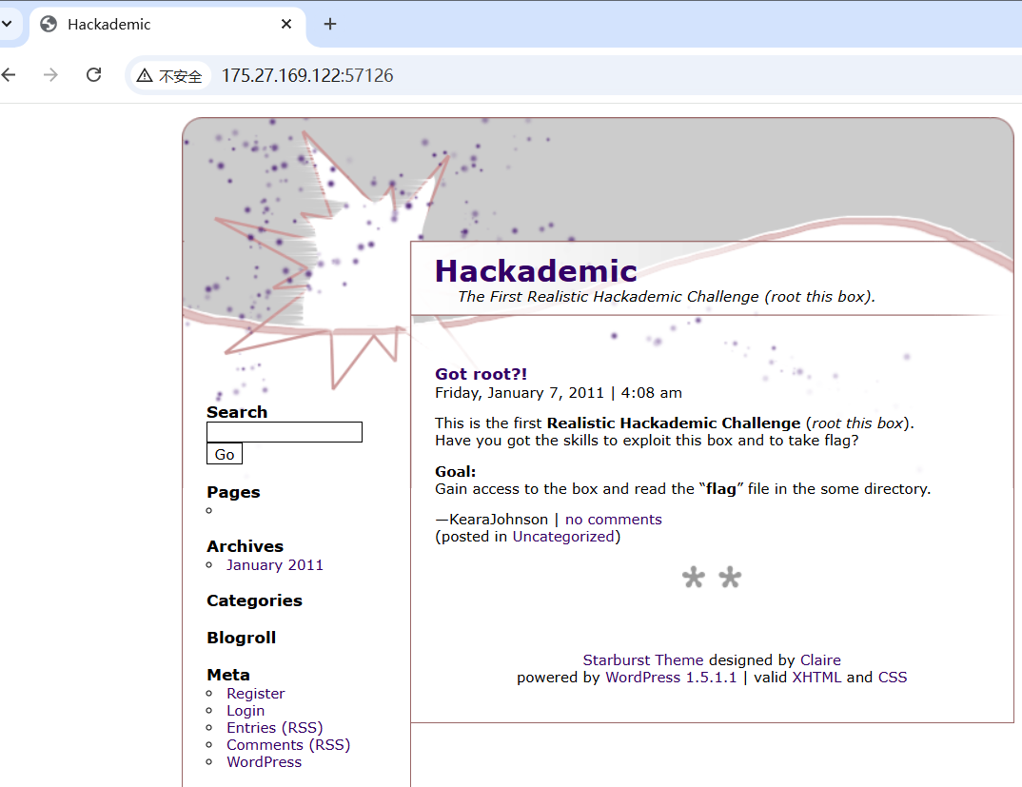Expand the tab list dropdown arrow
This screenshot has width=1022, height=787.
6,24
